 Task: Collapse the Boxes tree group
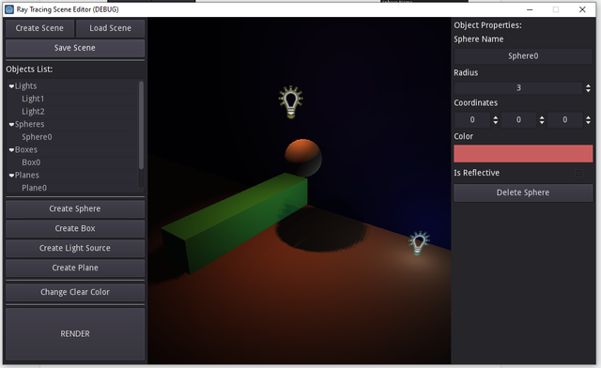click(x=11, y=150)
